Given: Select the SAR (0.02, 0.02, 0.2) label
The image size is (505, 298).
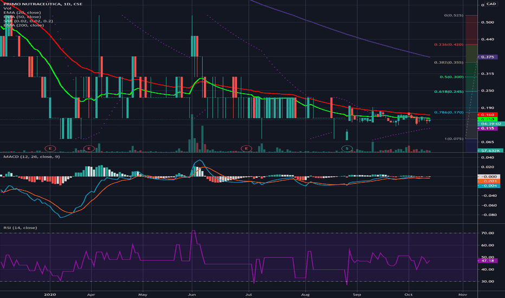Looking at the screenshot, I should pyautogui.click(x=28, y=21).
